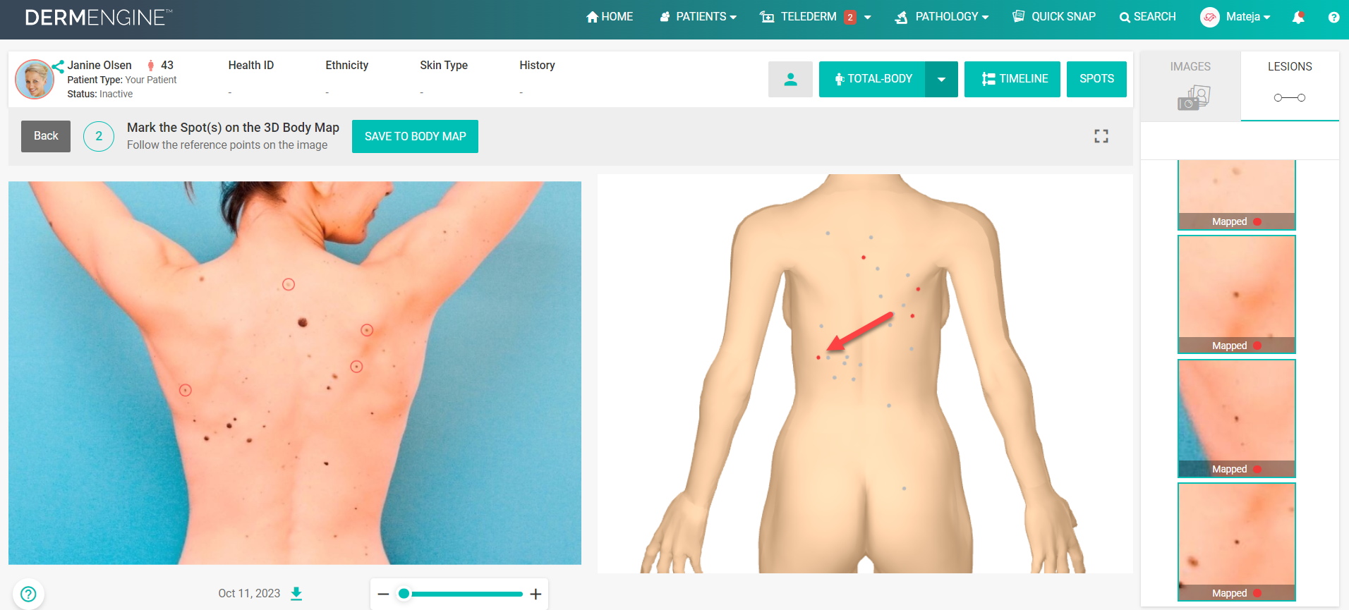Toggle fullscreen view of the body map
Screen dimensions: 1349x610
click(x=1101, y=136)
